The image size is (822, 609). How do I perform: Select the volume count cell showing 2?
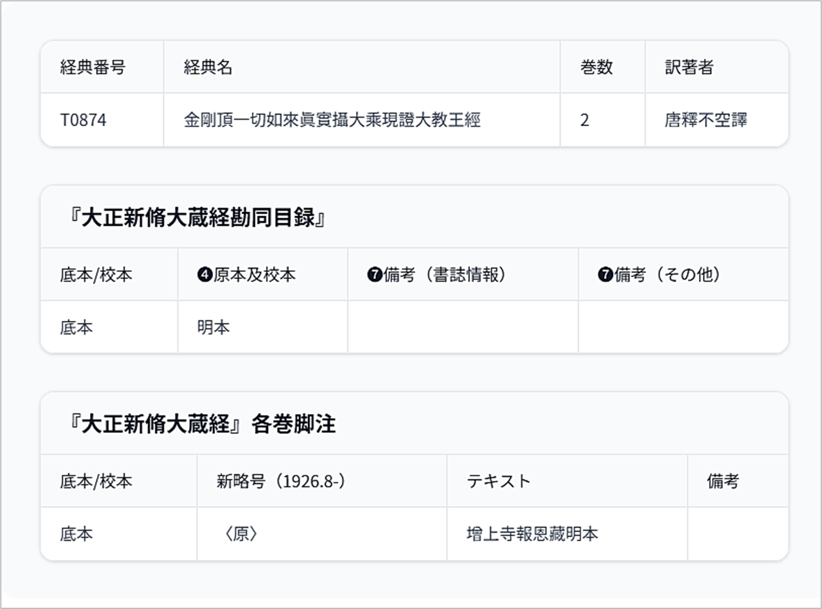click(584, 120)
